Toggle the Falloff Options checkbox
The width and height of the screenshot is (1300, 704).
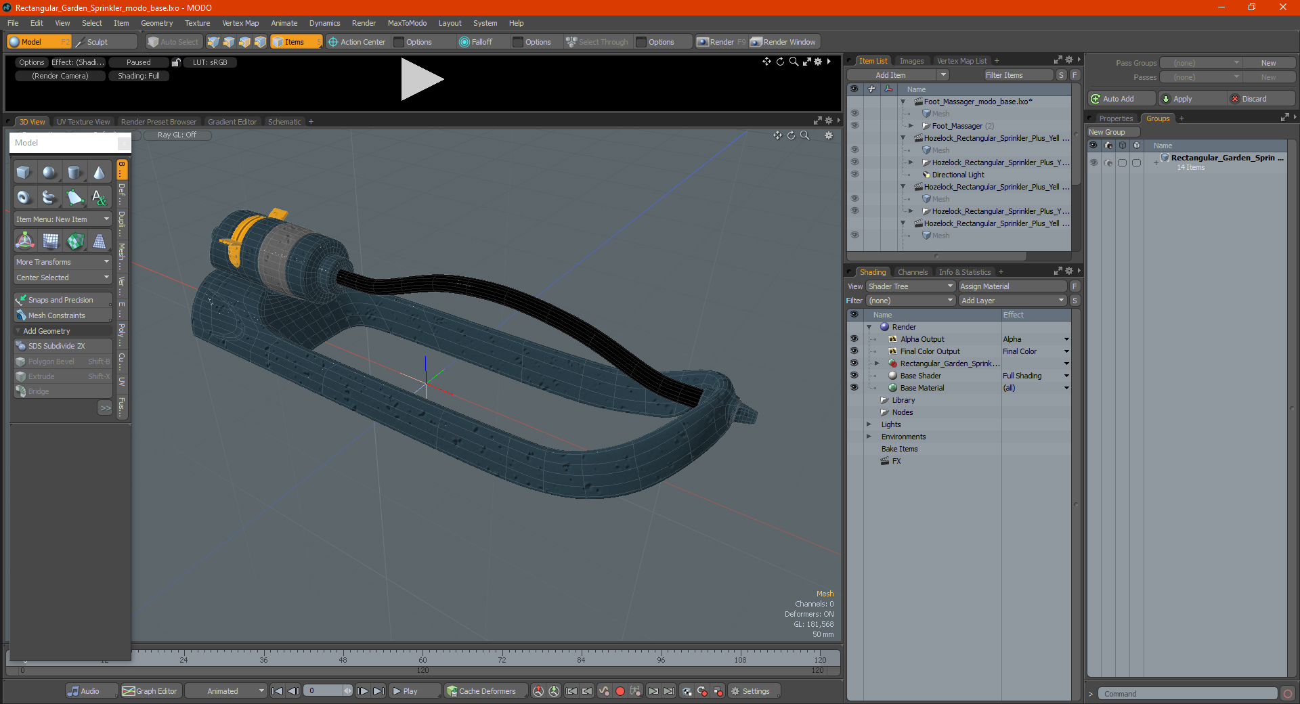[x=518, y=42]
